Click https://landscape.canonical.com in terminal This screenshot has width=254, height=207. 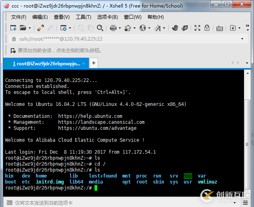[101, 122]
